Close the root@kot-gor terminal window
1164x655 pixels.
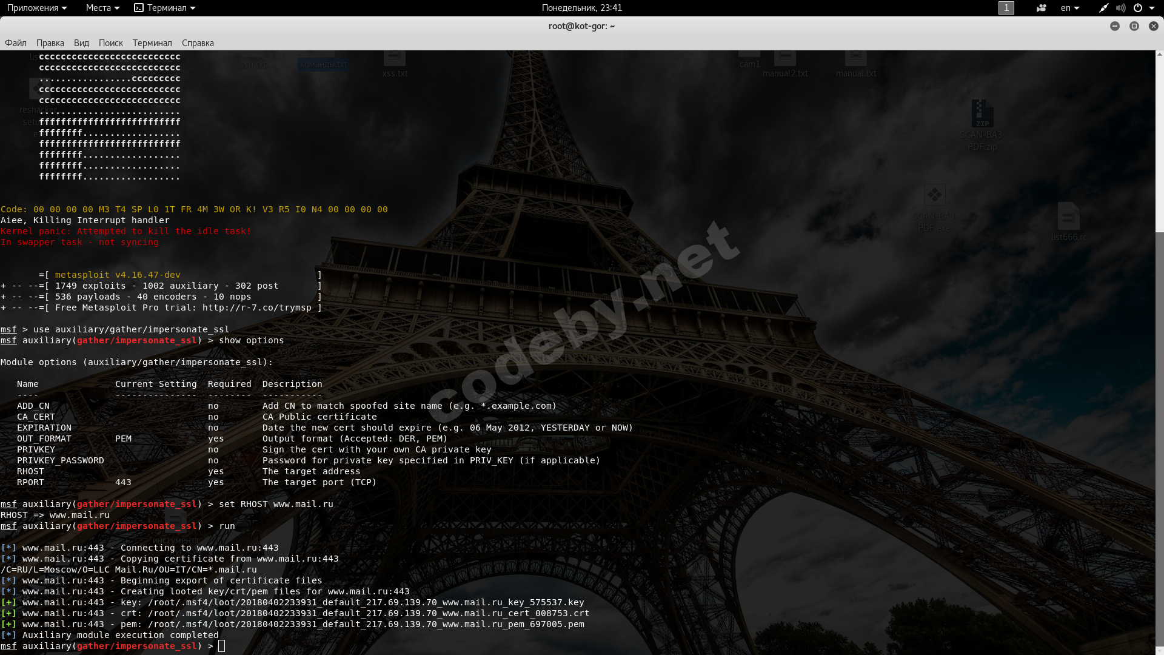(1153, 26)
